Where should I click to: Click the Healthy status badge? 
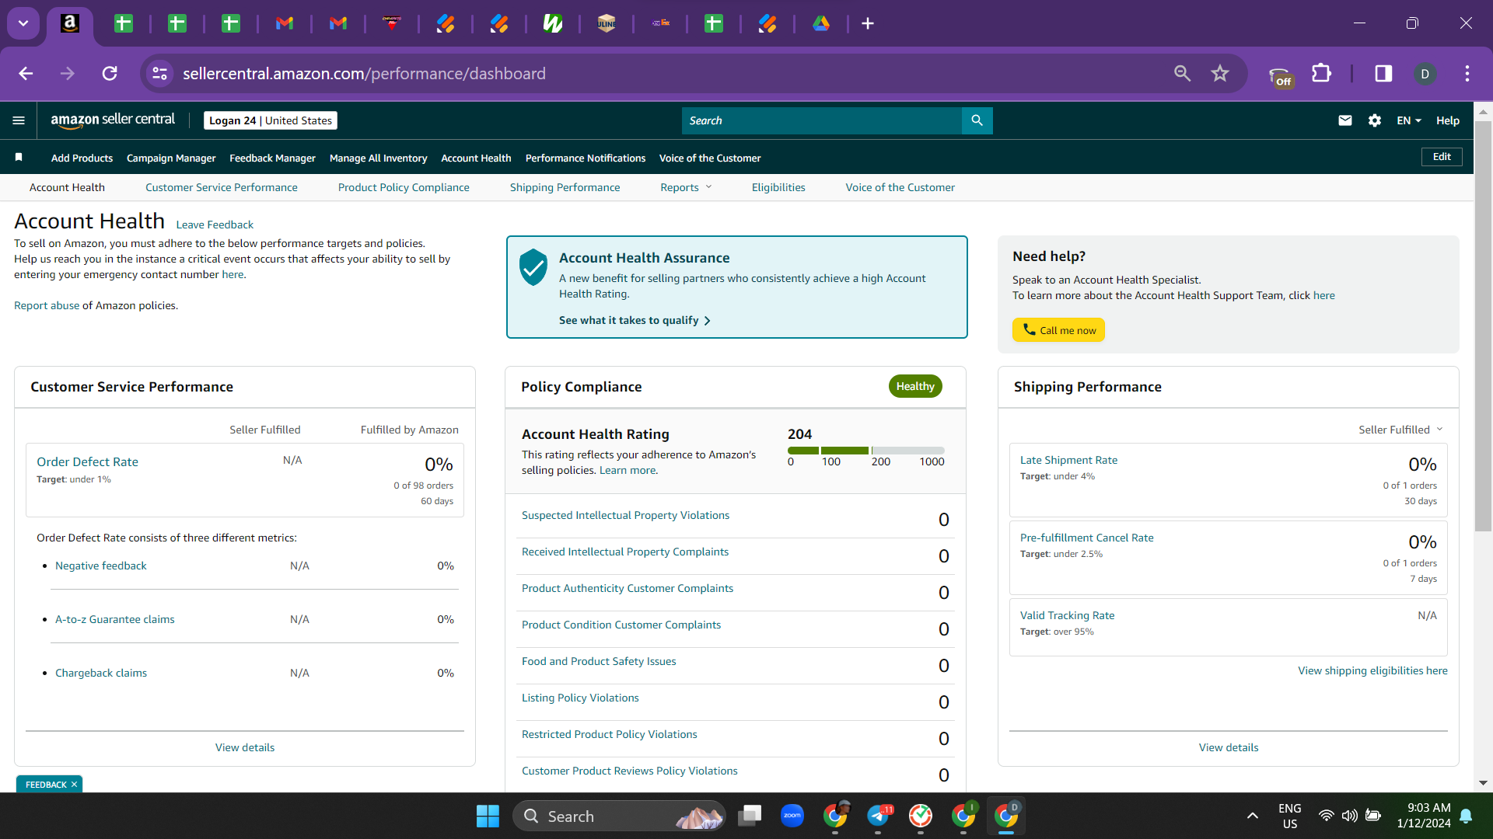pyautogui.click(x=915, y=386)
